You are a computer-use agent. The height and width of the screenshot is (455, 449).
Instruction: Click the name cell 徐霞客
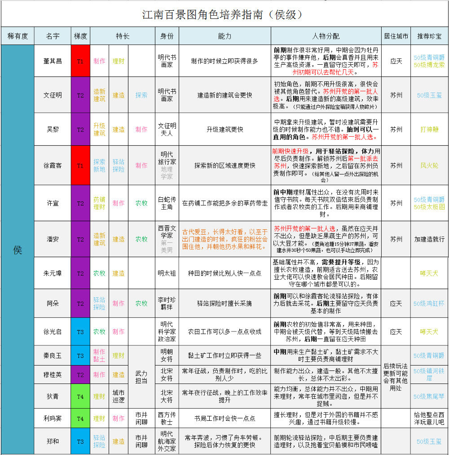(53, 165)
